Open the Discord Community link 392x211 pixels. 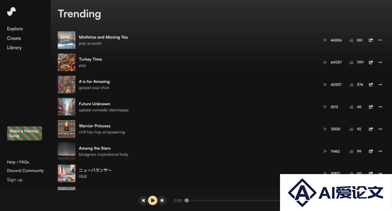(x=25, y=171)
